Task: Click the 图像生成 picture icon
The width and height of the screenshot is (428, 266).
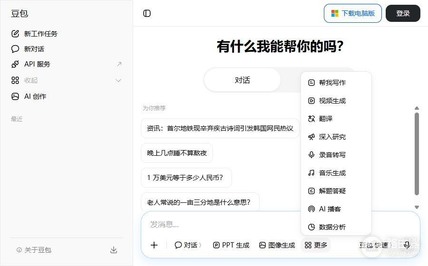Action: click(x=263, y=245)
